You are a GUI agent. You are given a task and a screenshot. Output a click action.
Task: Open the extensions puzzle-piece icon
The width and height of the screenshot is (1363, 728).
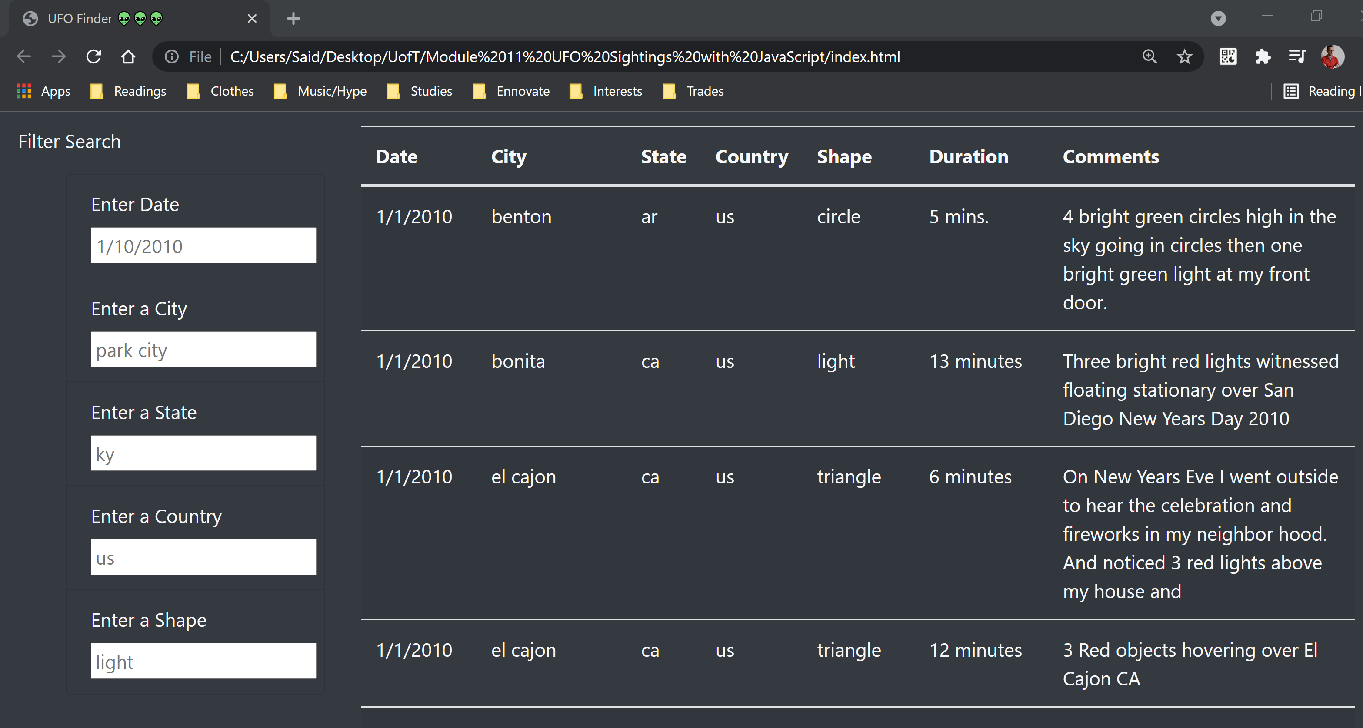point(1263,56)
